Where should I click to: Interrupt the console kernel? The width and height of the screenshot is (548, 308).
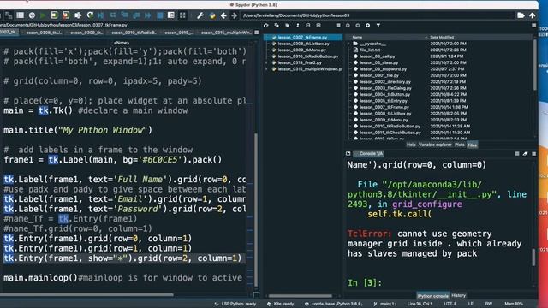[517, 154]
